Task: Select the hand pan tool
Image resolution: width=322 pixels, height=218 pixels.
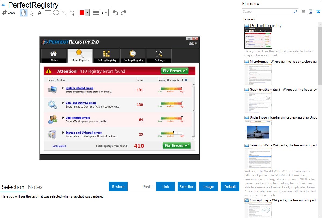Action: 24,13
